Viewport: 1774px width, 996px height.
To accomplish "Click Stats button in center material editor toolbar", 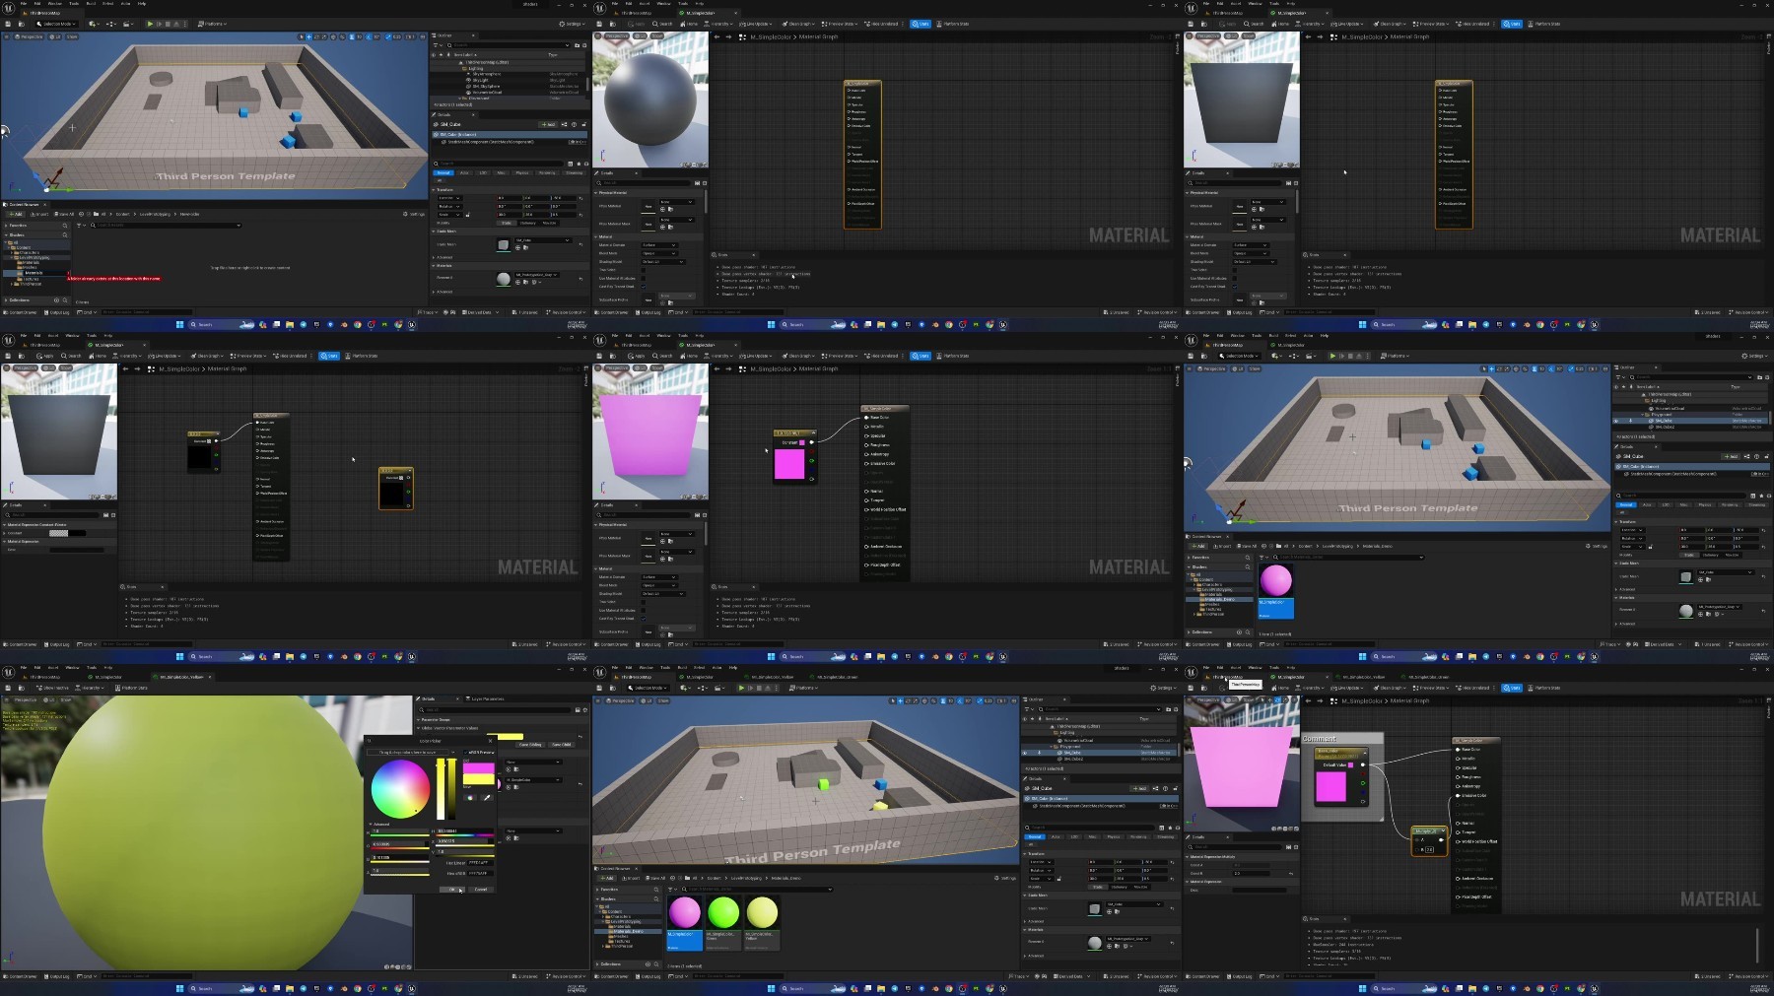I will (x=920, y=356).
